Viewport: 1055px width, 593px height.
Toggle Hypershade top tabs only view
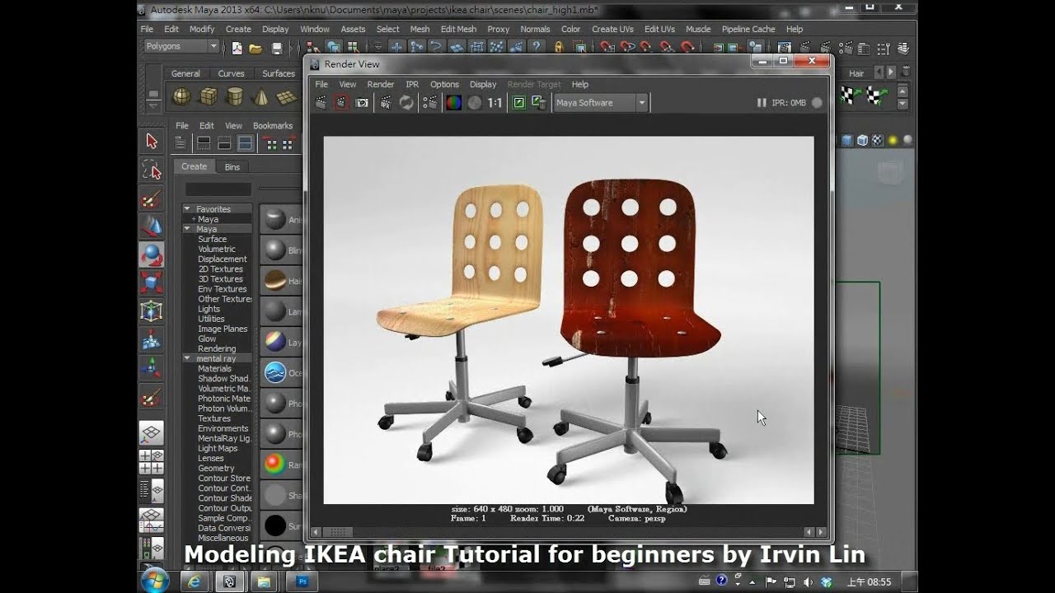tap(204, 143)
